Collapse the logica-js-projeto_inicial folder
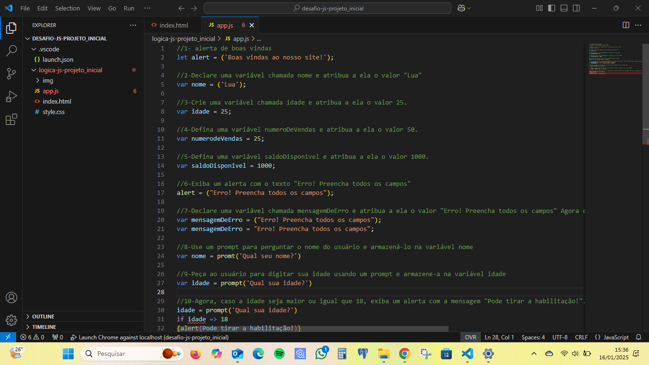 [x=70, y=70]
